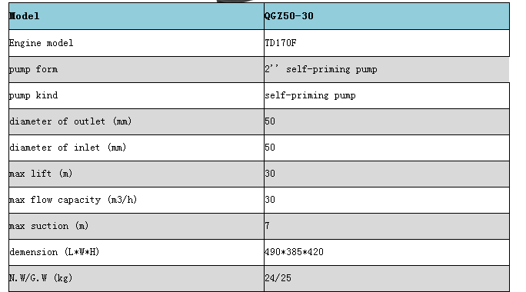Select the pump kind value self-priming pump
This screenshot has height=292, width=526.
pyautogui.click(x=310, y=95)
